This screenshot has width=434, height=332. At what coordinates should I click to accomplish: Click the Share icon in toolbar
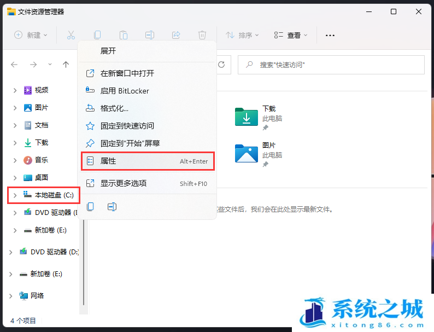(x=176, y=35)
